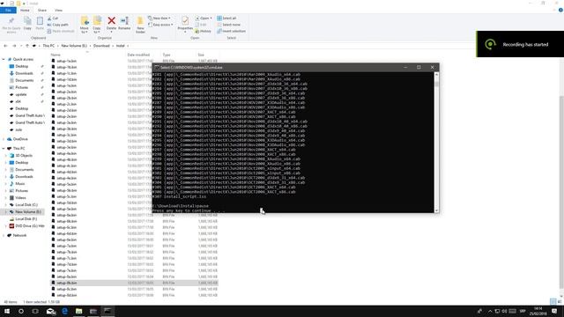Screen dimensions: 564x317
Task: Sort files by Size column
Action: (x=201, y=55)
